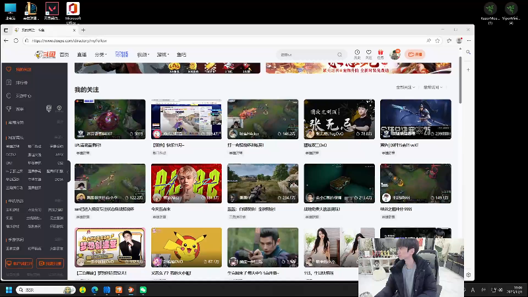
Task: Click the Douyu logo in the header
Action: click(x=45, y=55)
